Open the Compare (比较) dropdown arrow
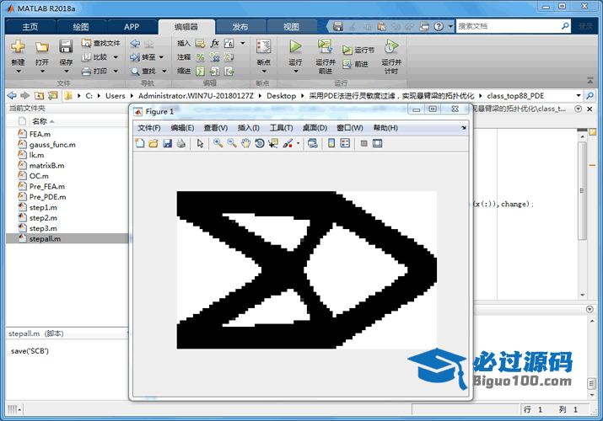Image resolution: width=603 pixels, height=421 pixels. tap(116, 57)
